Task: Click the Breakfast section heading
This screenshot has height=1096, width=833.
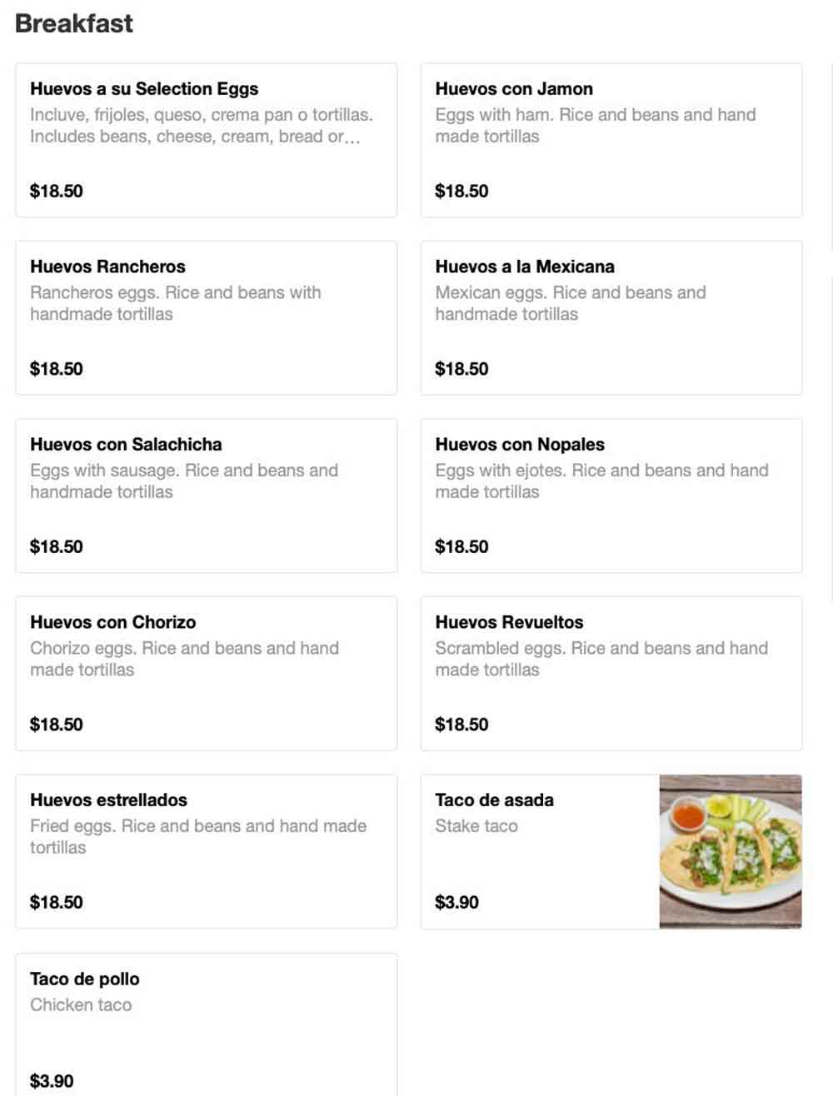Action: point(74,23)
